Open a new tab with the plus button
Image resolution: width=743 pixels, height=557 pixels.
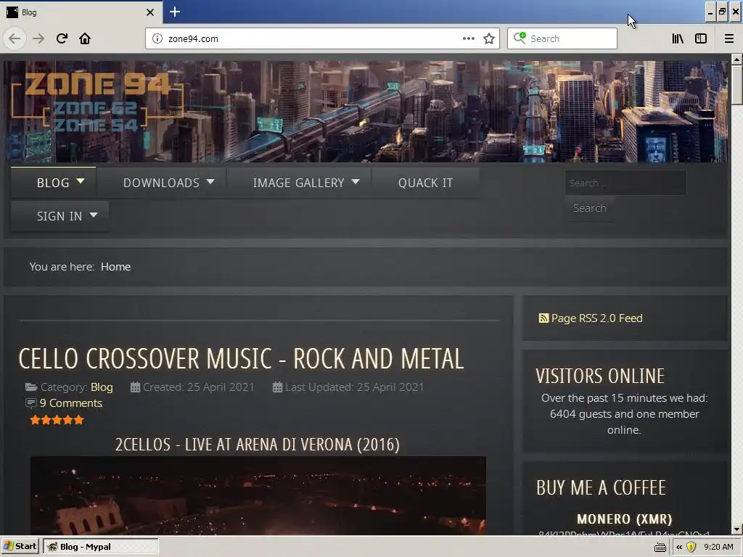(175, 12)
